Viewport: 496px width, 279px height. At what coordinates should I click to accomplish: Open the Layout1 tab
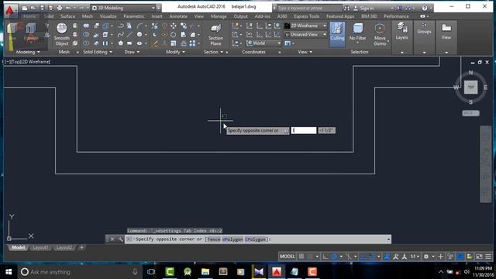click(x=40, y=247)
